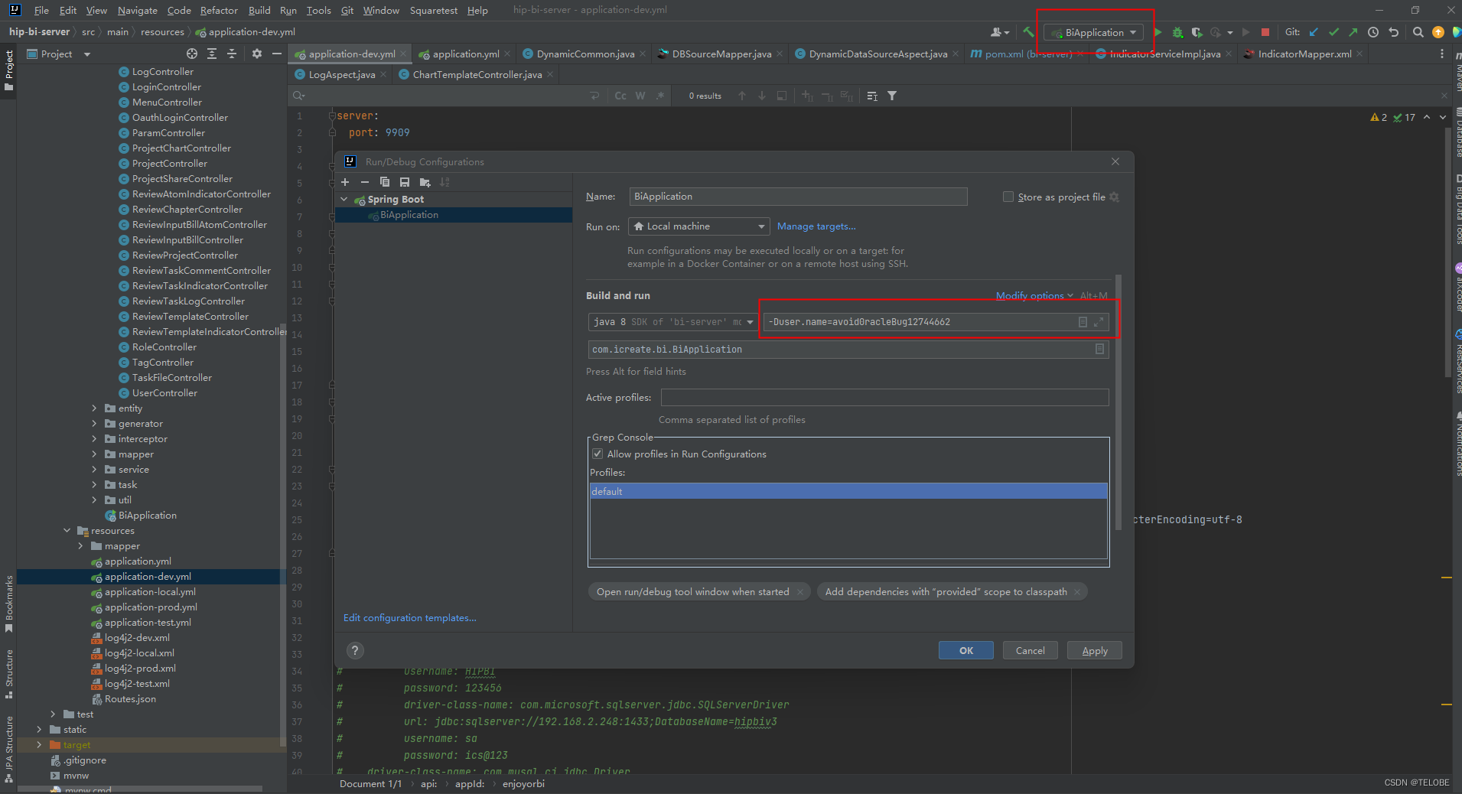Expand the mapper folder under resources
Viewport: 1462px width, 794px height.
80,546
